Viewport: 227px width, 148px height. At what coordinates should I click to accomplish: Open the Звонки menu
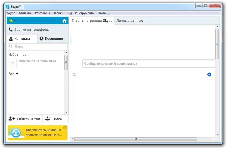pos(58,13)
